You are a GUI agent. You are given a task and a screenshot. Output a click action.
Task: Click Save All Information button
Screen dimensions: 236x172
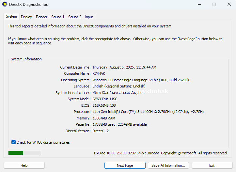[168, 165]
